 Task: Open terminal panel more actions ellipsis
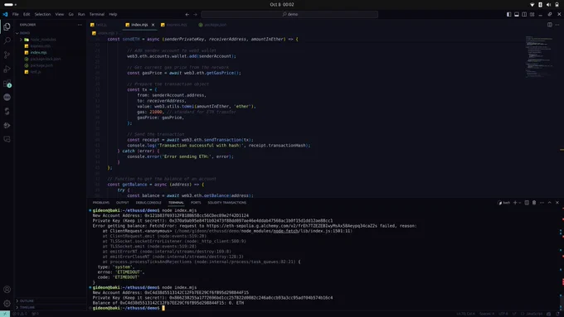tap(542, 203)
